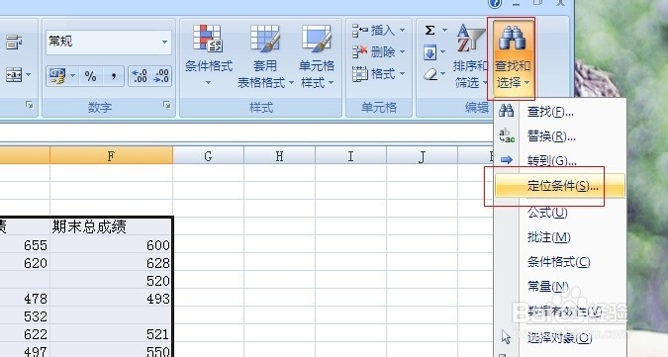Click the wrap text icon
This screenshot has height=357, width=668.
tap(13, 43)
